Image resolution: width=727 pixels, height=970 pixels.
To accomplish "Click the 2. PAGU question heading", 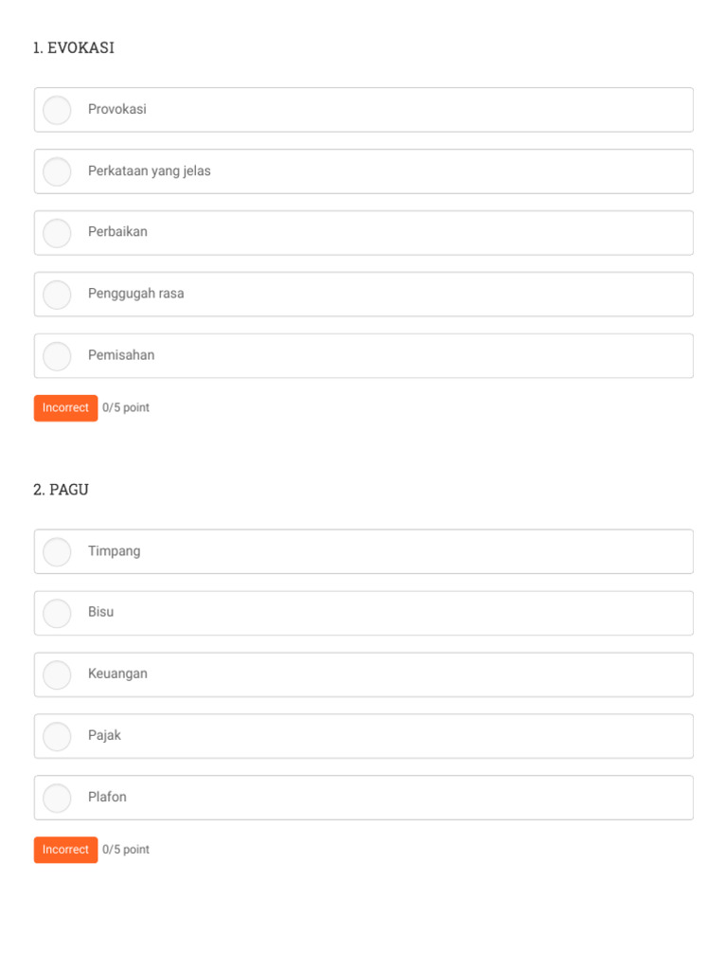I will pyautogui.click(x=62, y=490).
